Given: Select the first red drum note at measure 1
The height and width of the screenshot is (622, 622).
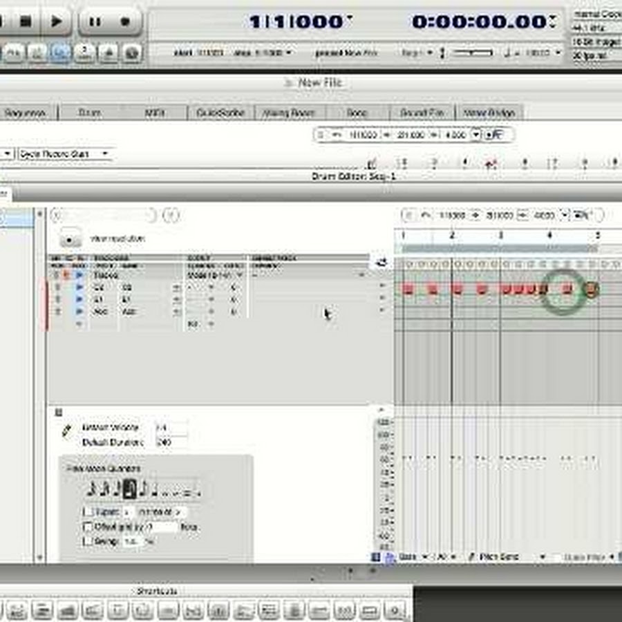Looking at the screenshot, I should [x=408, y=289].
